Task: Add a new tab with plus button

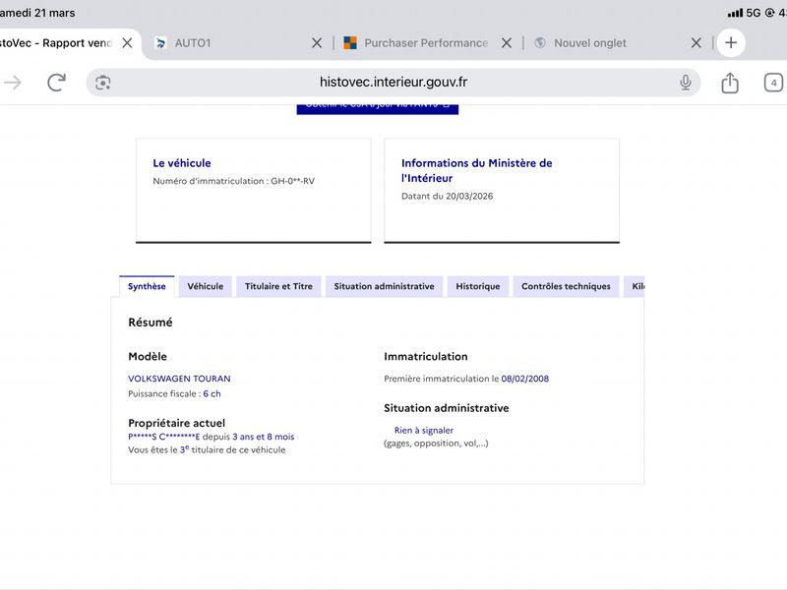Action: pos(730,43)
